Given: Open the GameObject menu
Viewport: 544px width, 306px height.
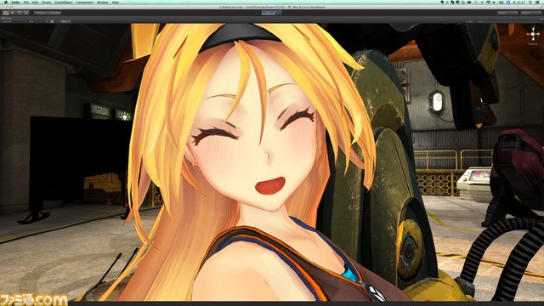Looking at the screenshot, I should click(64, 3).
